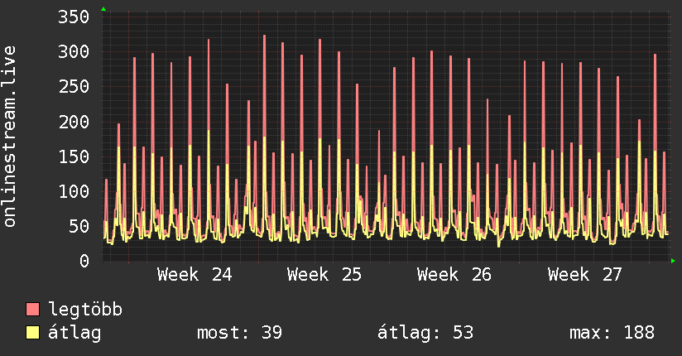This screenshot has width=682, height=356.
Task: Click the 150 y-axis value
Action: (74, 156)
